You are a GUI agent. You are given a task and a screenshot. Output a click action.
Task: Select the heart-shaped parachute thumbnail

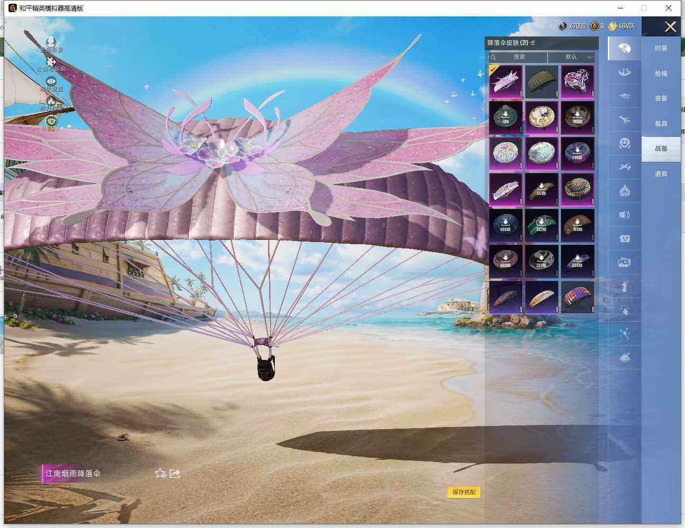(578, 82)
